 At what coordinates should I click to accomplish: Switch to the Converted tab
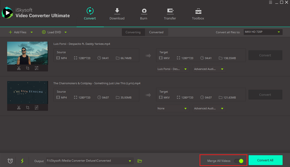(156, 32)
